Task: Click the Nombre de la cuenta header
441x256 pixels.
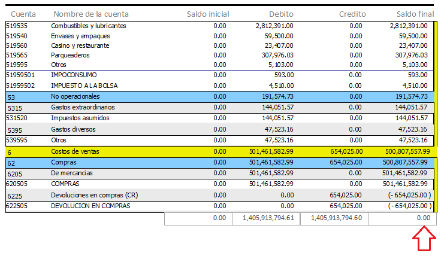Action: tap(91, 14)
